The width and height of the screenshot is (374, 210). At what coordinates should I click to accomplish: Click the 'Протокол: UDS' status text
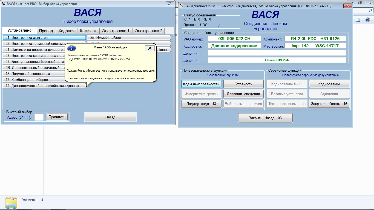pos(195,25)
